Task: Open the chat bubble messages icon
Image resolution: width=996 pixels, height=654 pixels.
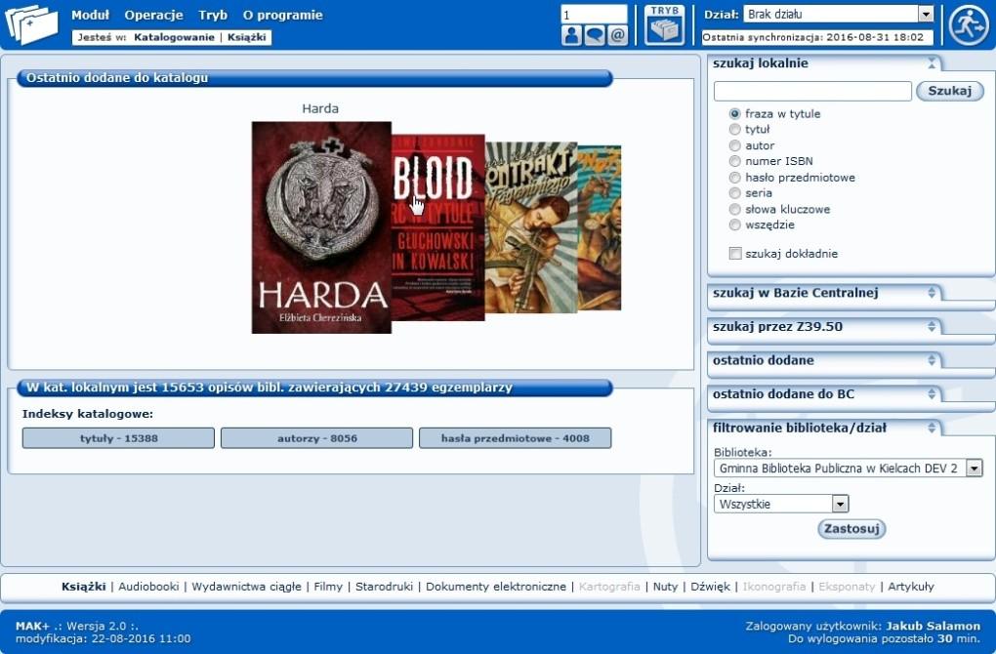Action: [595, 35]
